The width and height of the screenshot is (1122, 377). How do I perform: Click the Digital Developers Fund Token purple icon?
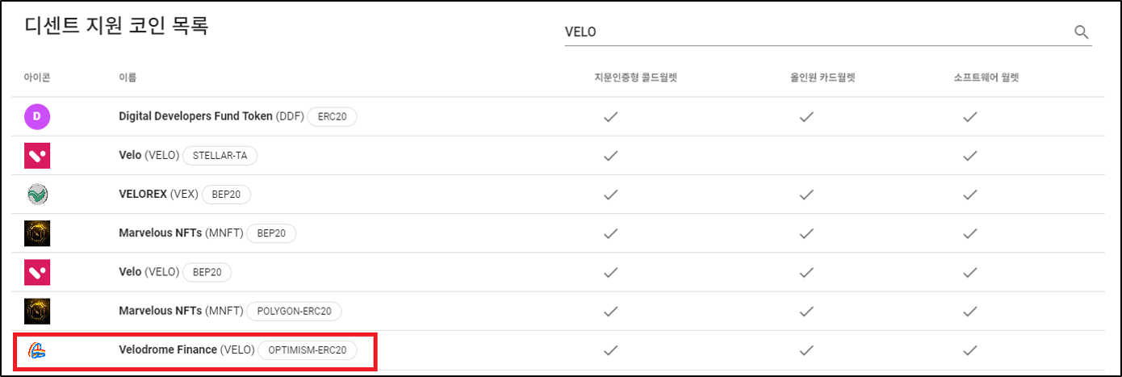click(x=37, y=117)
